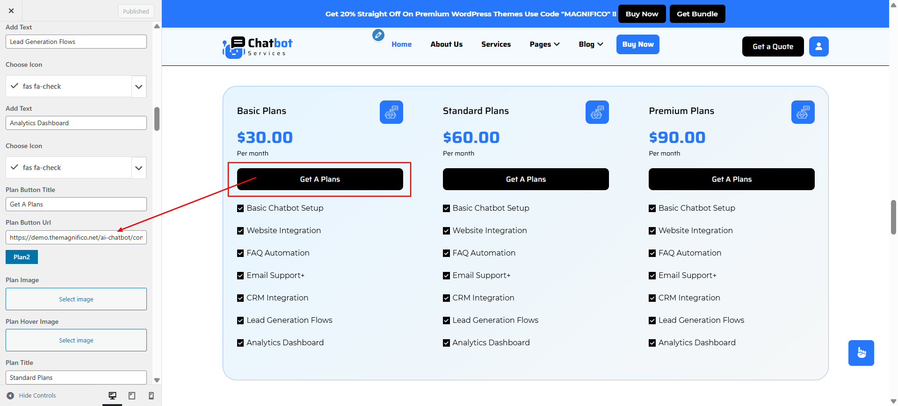The image size is (898, 406).
Task: Open first Choose Icon dropdown arrow
Action: (138, 86)
